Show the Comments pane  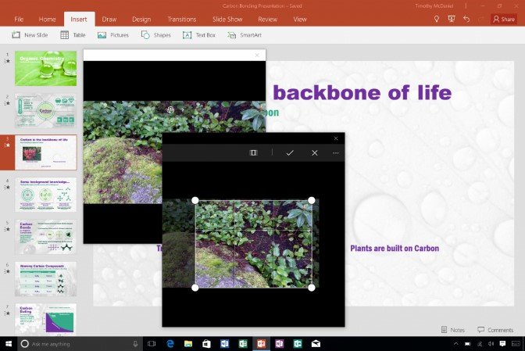[x=495, y=330]
